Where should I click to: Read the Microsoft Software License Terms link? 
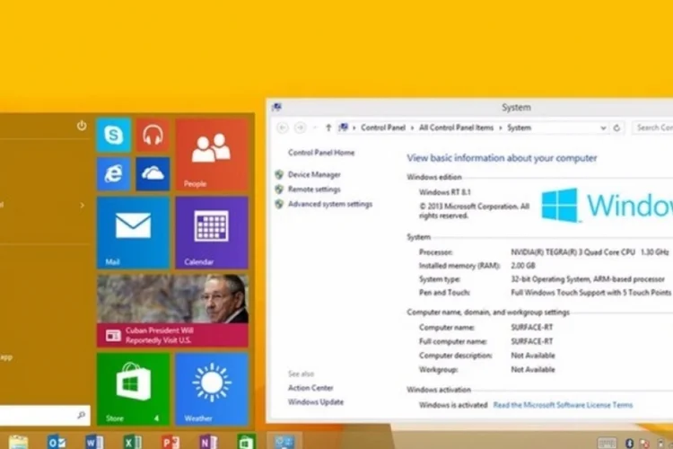point(563,405)
